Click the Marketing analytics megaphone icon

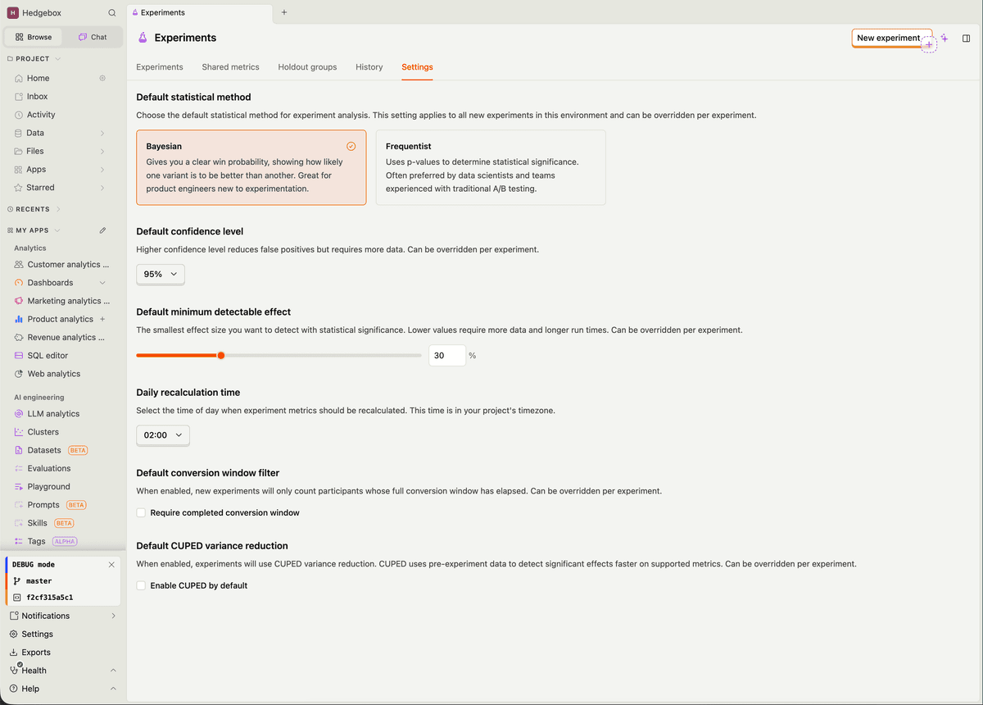pyautogui.click(x=19, y=301)
